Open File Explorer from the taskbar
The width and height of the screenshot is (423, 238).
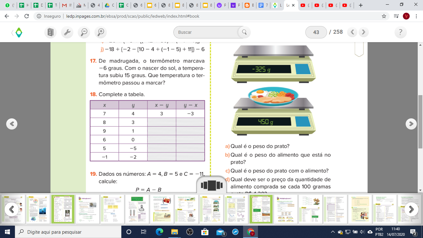(174, 232)
